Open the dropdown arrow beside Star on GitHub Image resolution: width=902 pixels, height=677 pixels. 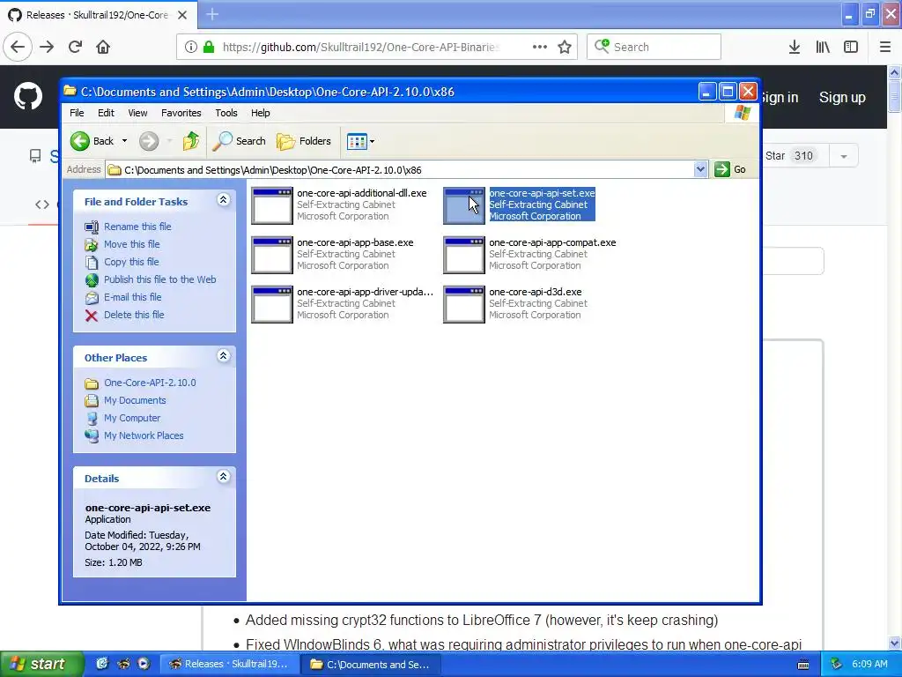844,156
